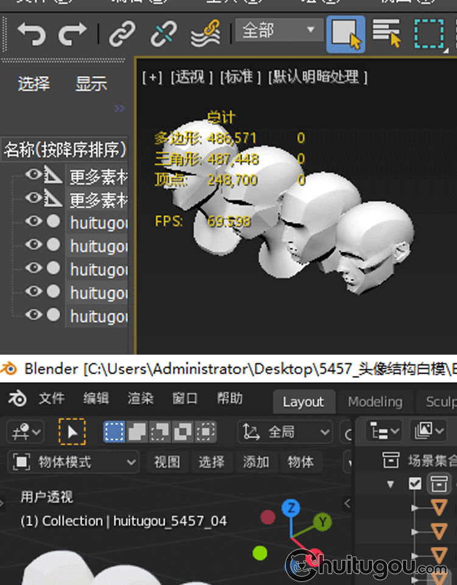This screenshot has width=457, height=585.
Task: Click the collection box icon beside the checkbox
Action: [439, 484]
